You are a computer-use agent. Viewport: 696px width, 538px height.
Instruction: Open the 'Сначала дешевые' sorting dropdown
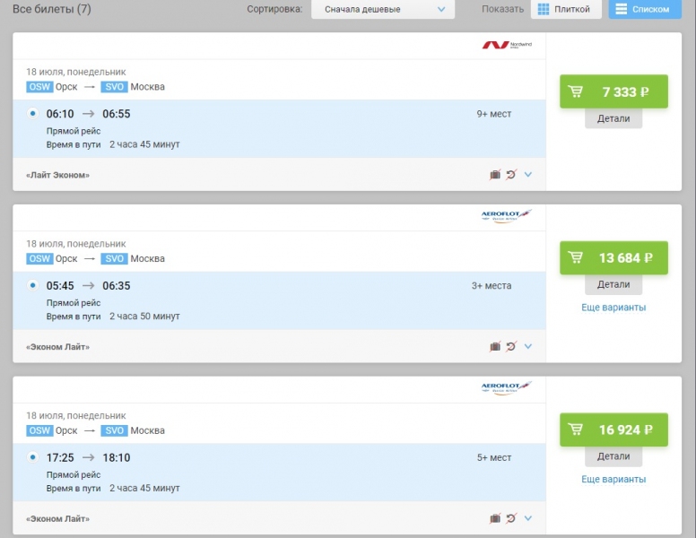tap(383, 10)
